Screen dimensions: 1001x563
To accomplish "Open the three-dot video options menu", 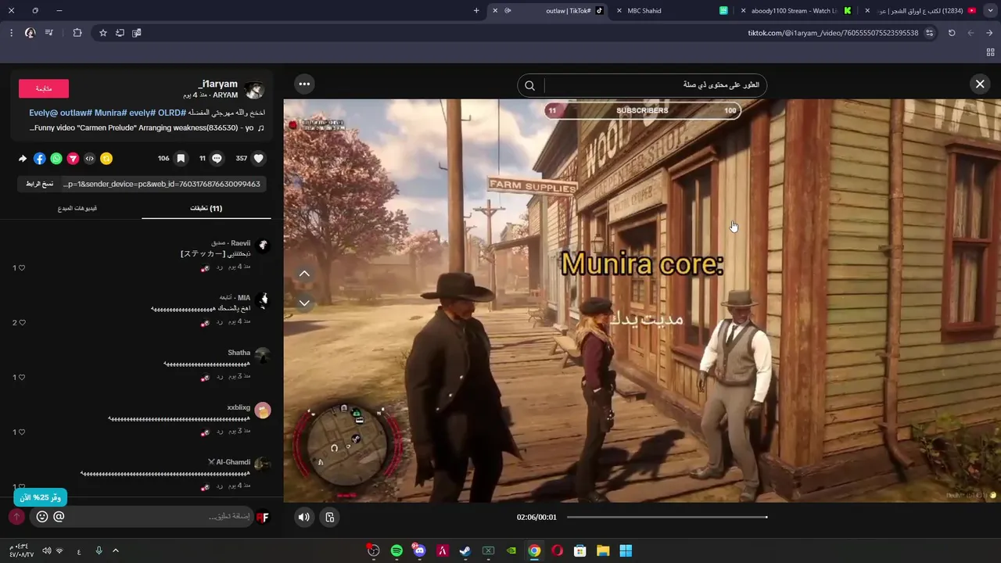I will click(304, 84).
